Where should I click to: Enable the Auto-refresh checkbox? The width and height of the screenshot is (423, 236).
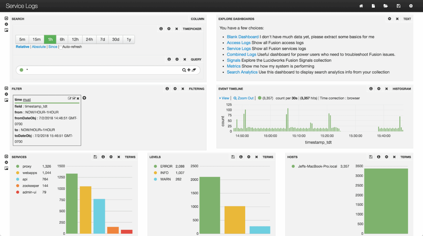pyautogui.click(x=60, y=47)
